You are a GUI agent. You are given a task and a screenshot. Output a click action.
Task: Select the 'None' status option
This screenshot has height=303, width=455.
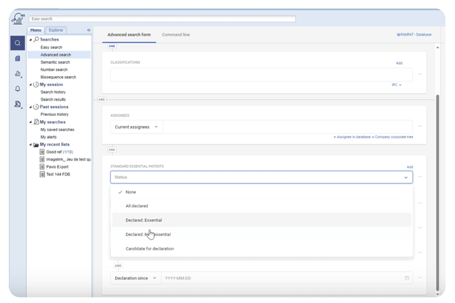click(131, 192)
